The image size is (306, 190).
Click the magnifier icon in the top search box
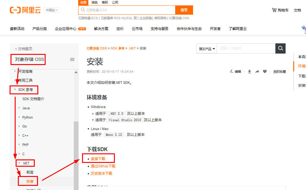point(83,10)
